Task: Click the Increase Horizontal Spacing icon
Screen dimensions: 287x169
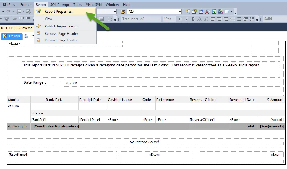Action: click(x=21, y=19)
